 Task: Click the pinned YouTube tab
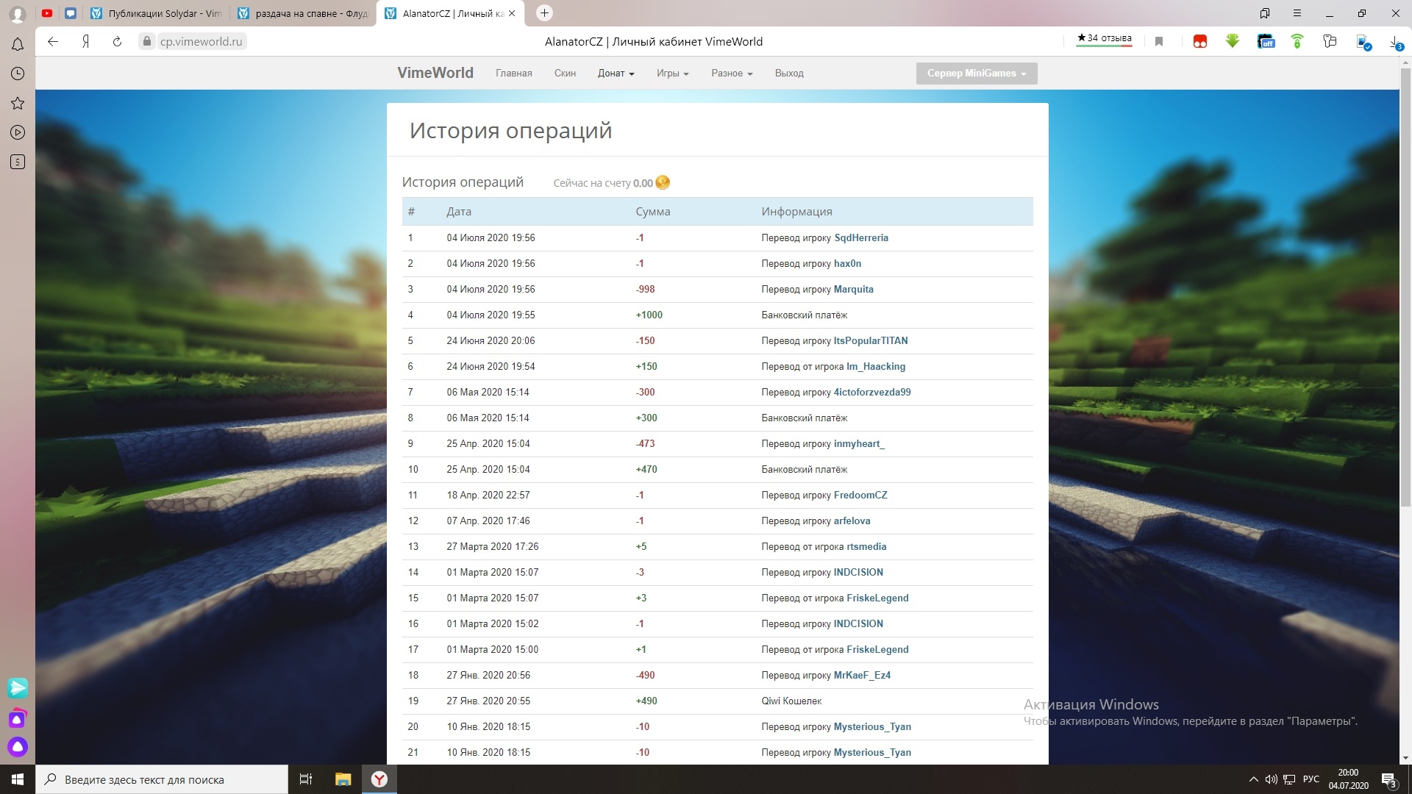(x=47, y=13)
